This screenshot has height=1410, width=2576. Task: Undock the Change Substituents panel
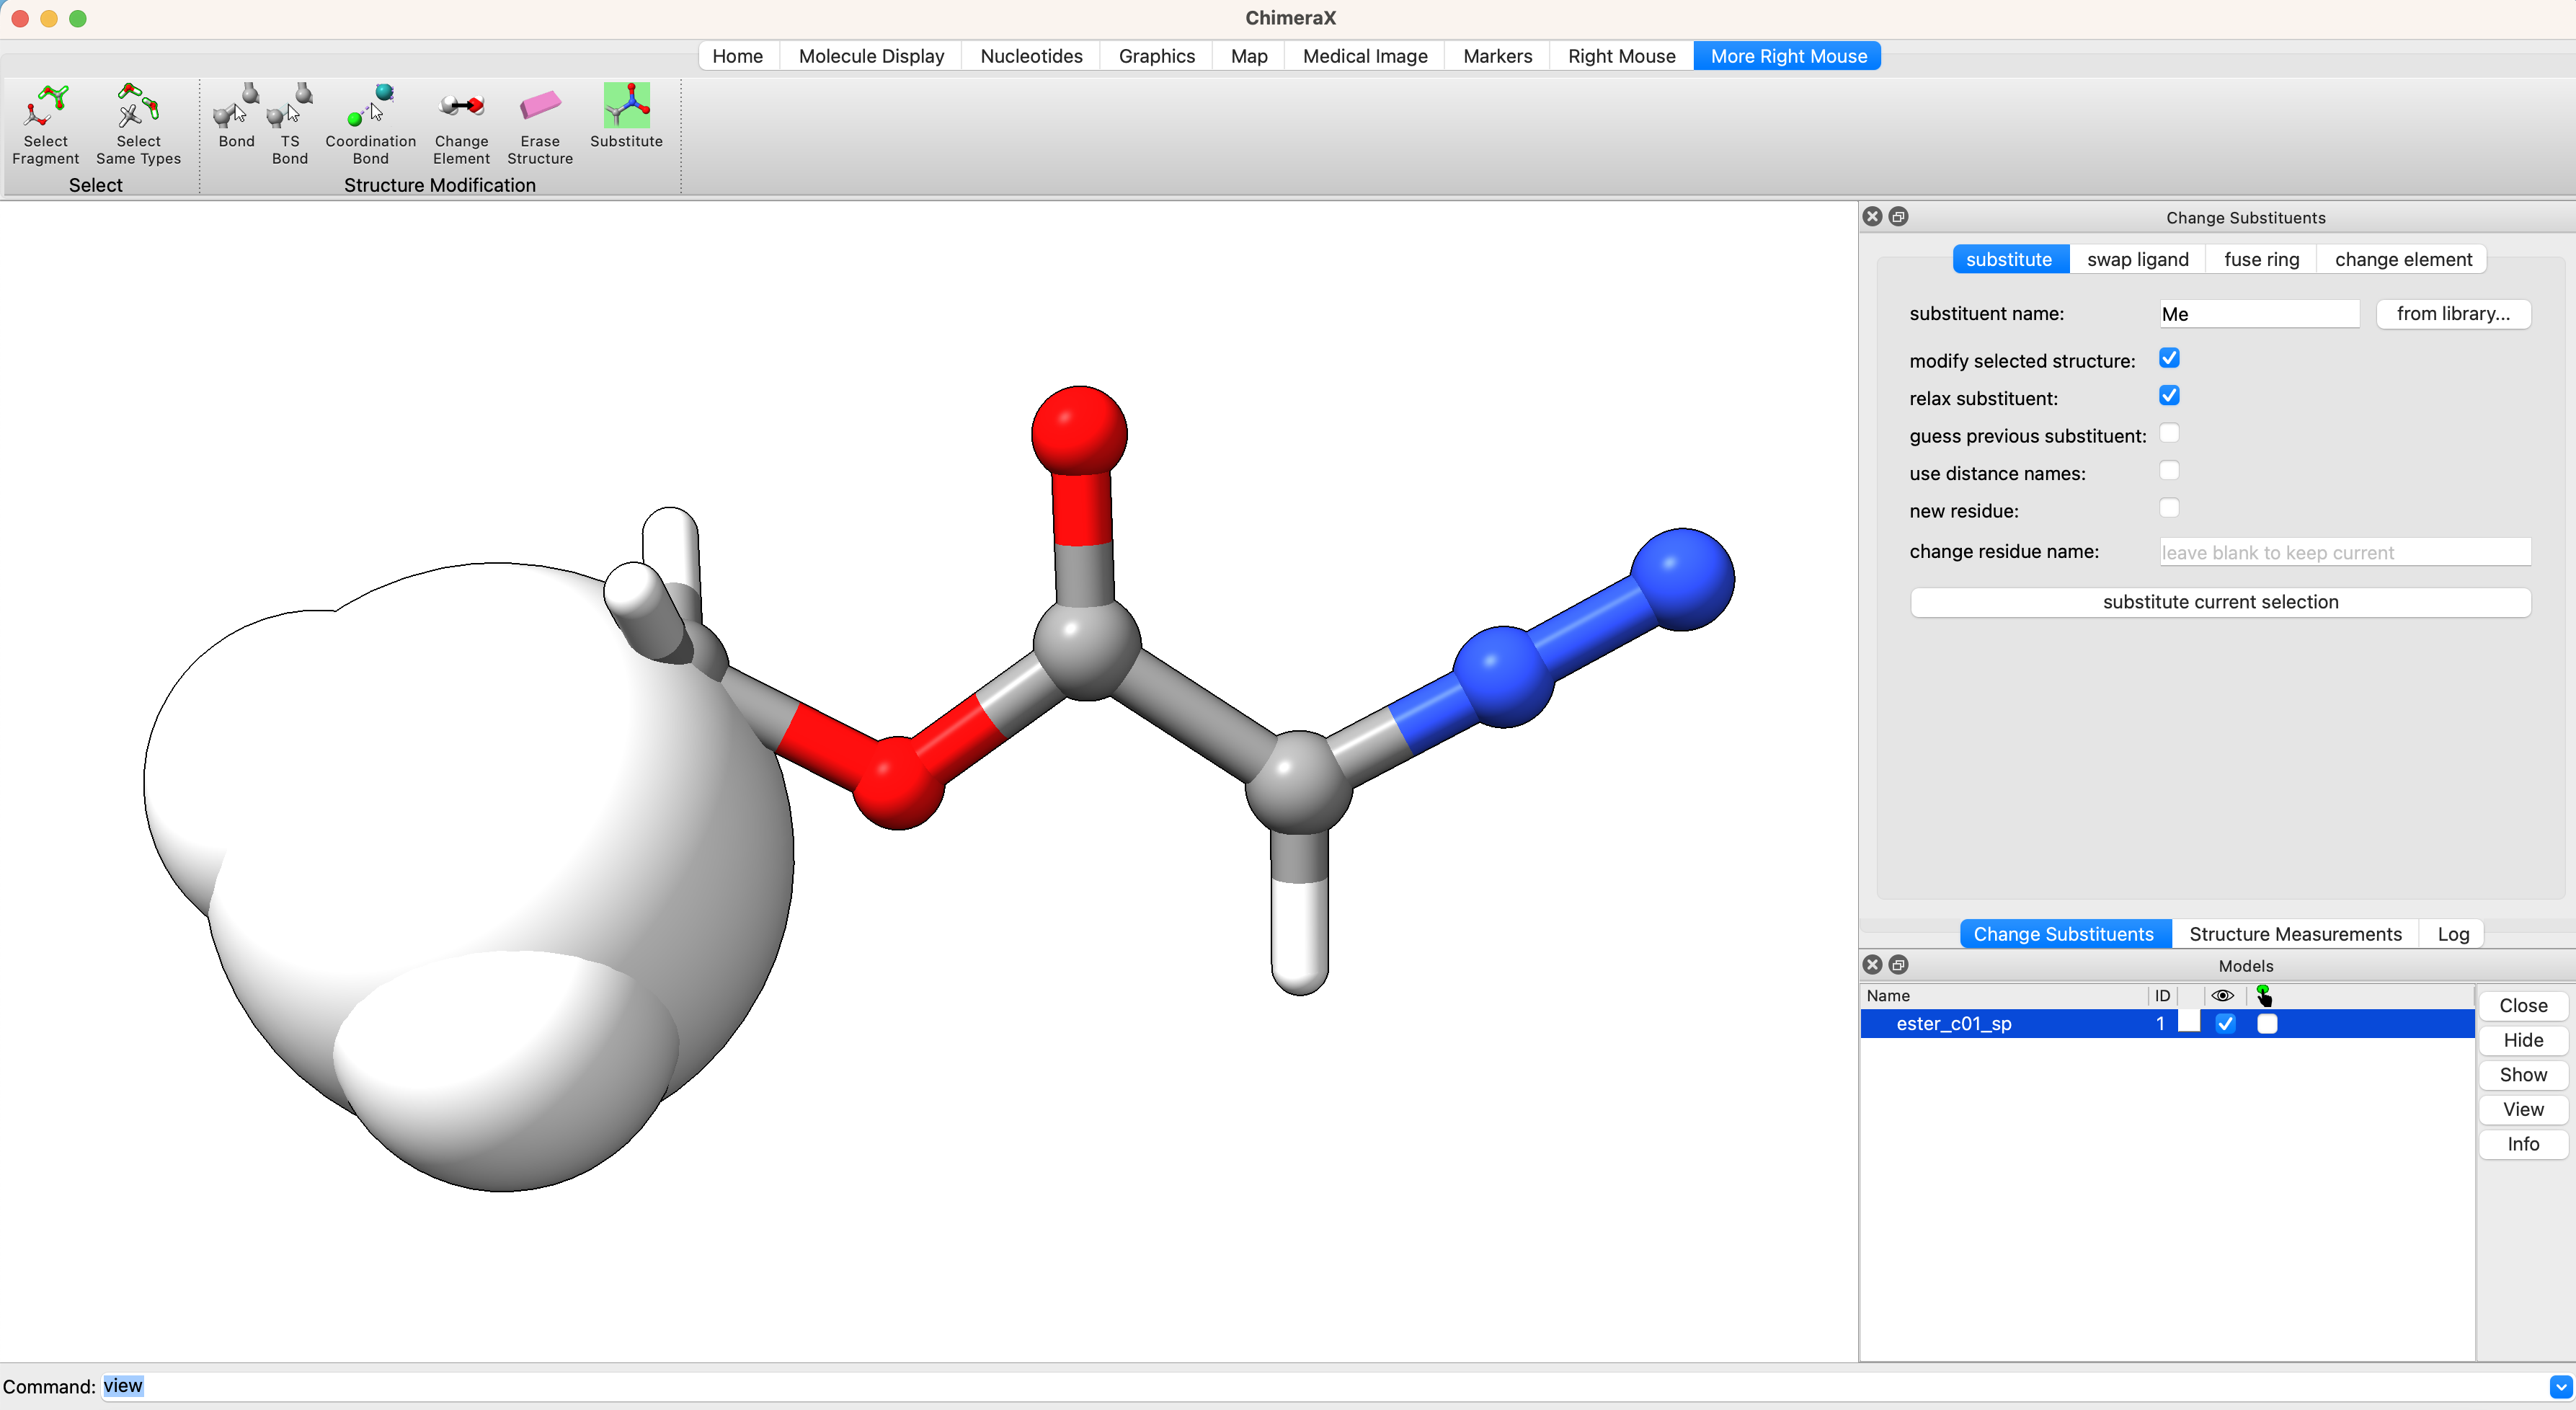click(x=1899, y=217)
